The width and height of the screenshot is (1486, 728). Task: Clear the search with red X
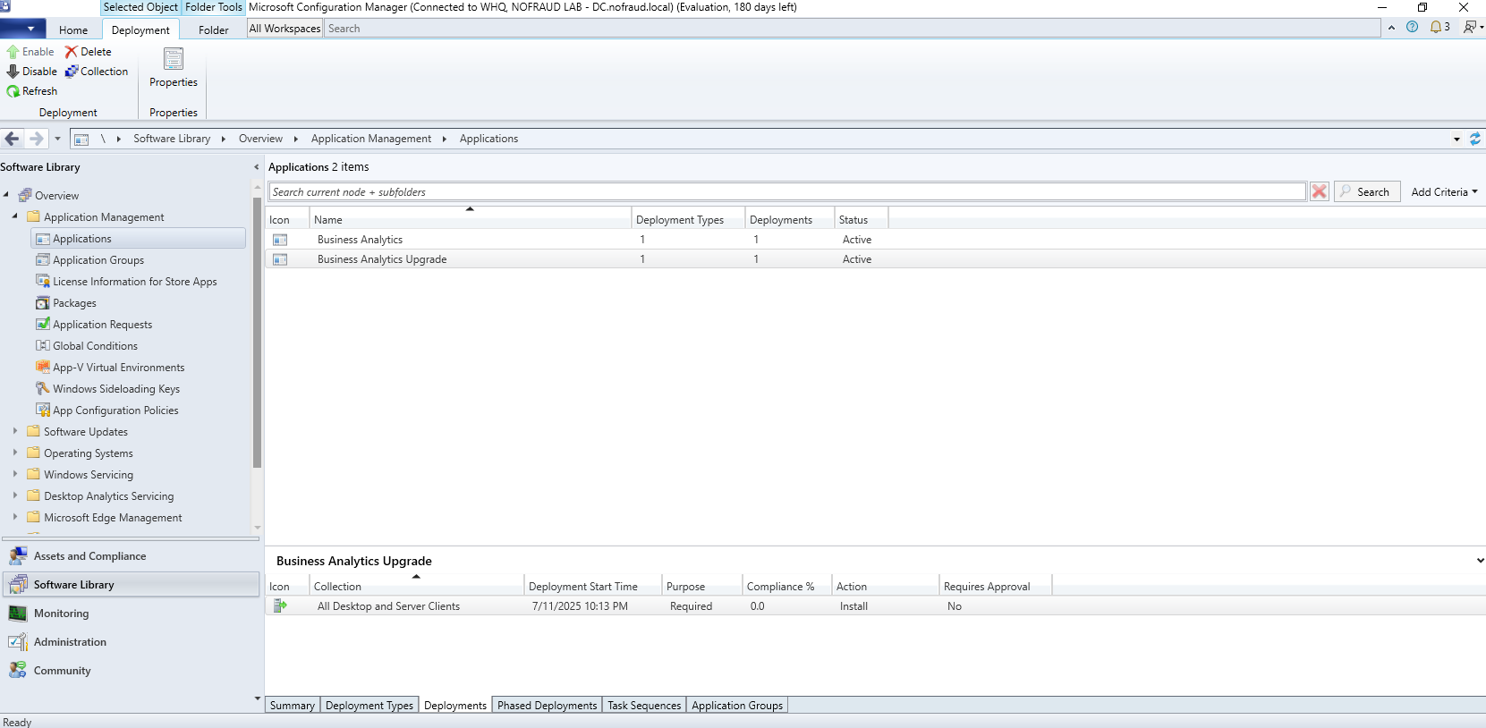coord(1319,191)
